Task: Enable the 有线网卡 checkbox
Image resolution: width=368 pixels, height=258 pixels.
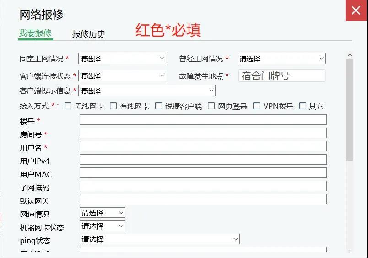Action: coord(114,106)
